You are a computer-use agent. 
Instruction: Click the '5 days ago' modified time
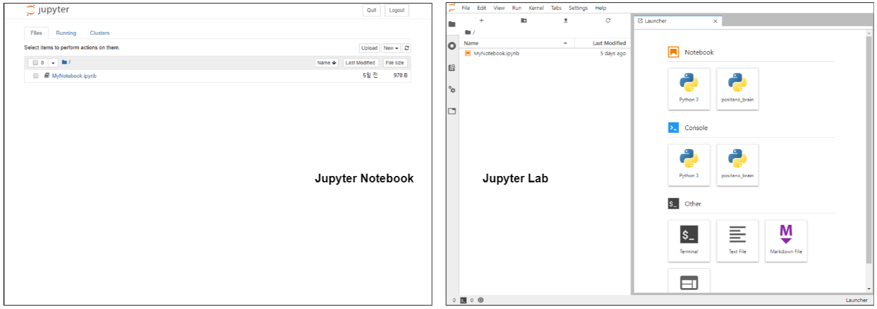point(613,53)
